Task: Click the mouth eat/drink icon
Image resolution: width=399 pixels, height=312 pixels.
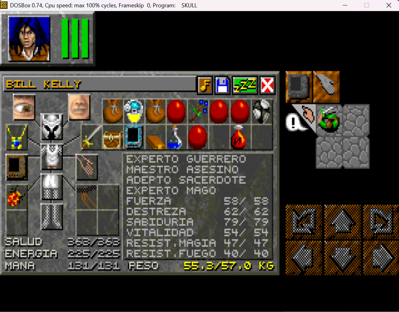Action: point(79,107)
